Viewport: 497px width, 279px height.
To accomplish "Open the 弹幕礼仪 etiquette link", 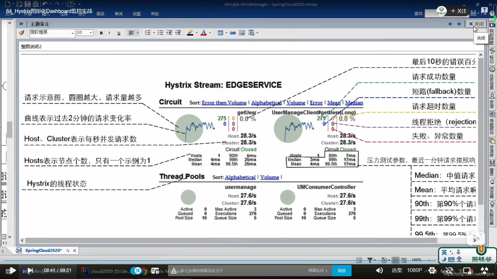I will pyautogui.click(x=318, y=270).
